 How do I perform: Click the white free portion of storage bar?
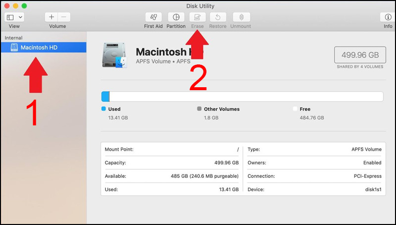point(246,97)
